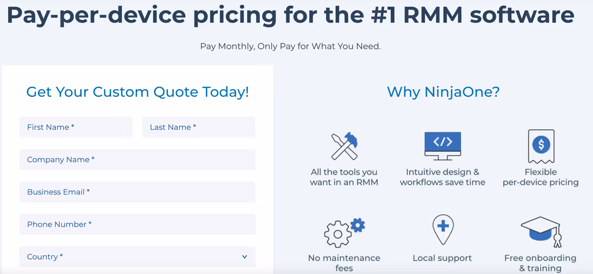Select the Company Name field
593x274 pixels.
(137, 160)
